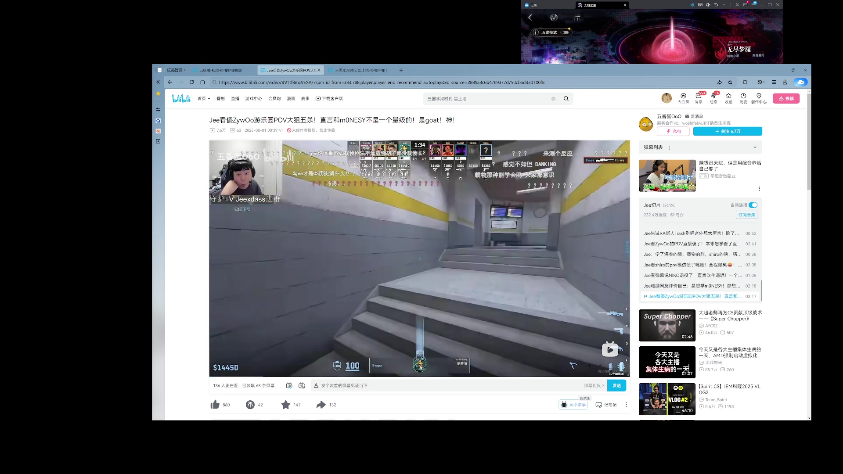This screenshot has width=843, height=474.
Task: Open the 番剧 nav item
Action: pyautogui.click(x=220, y=99)
